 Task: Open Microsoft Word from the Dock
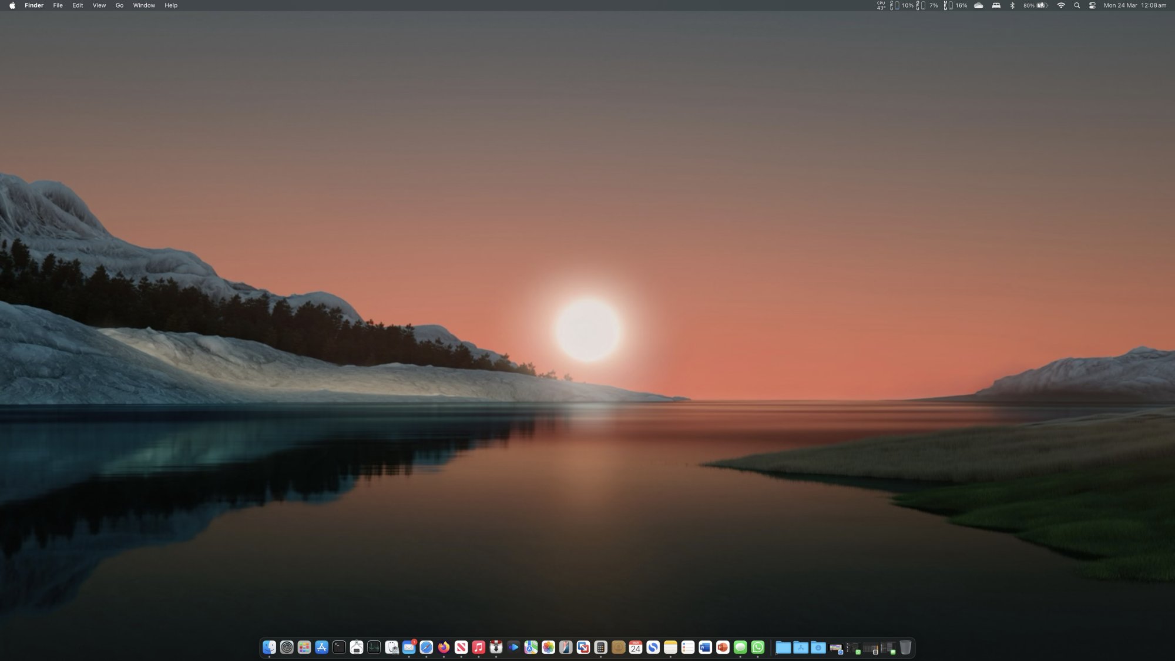tap(705, 647)
